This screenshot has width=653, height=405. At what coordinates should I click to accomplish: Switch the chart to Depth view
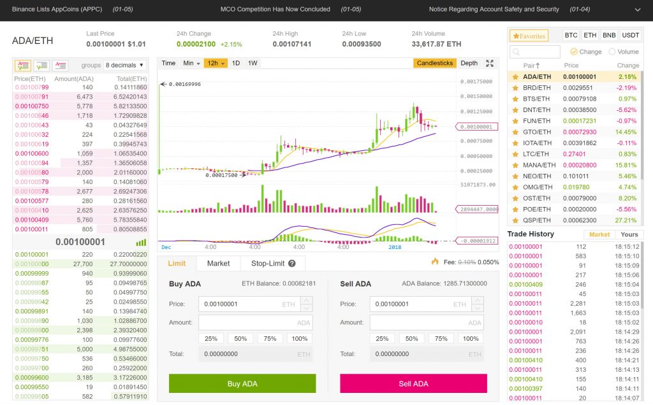pos(469,63)
